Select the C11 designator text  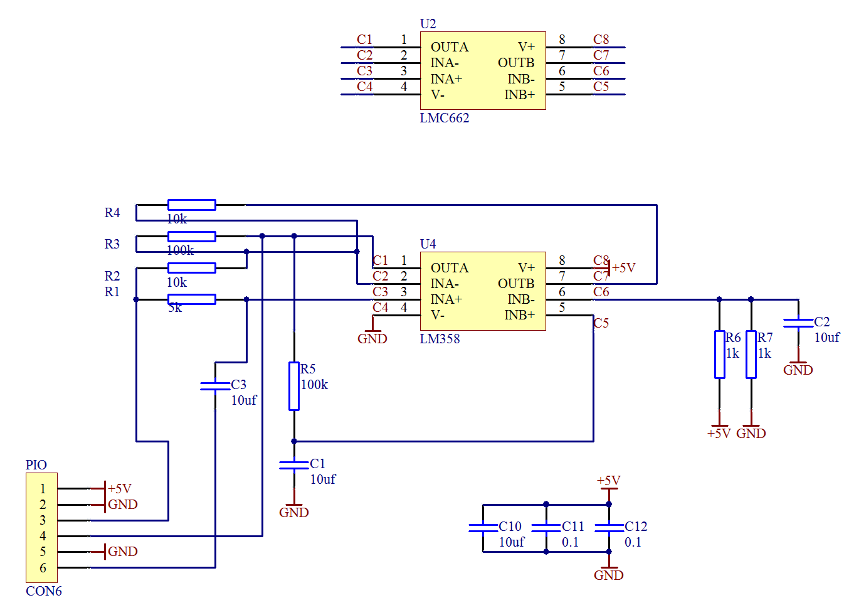click(x=573, y=527)
